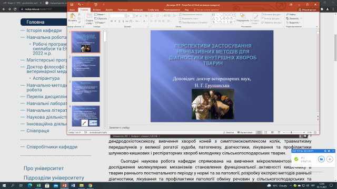The width and height of the screenshot is (337, 189).
Task: Save the presentation using the floppy disk icon
Action: click(x=72, y=5)
